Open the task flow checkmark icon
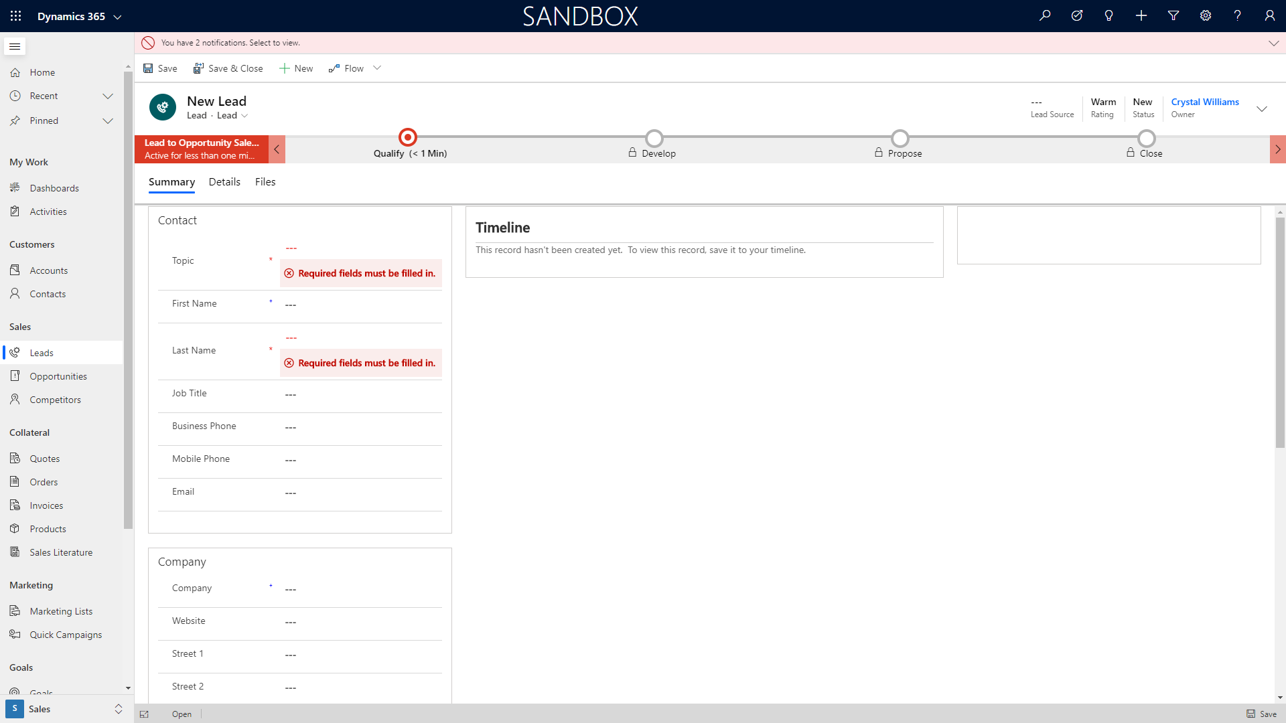1286x723 pixels. point(1077,15)
